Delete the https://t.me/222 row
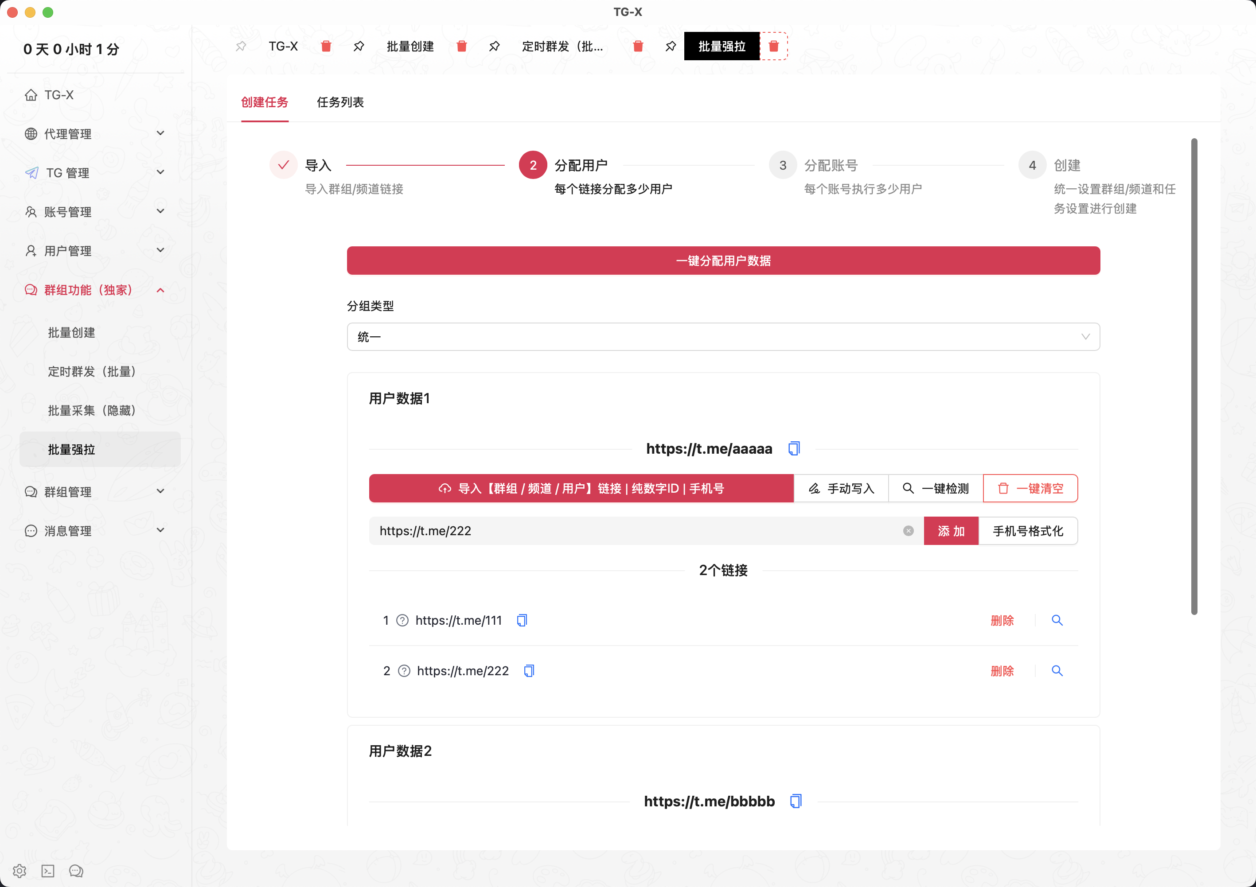Screen dimensions: 1256x887 [x=1002, y=670]
